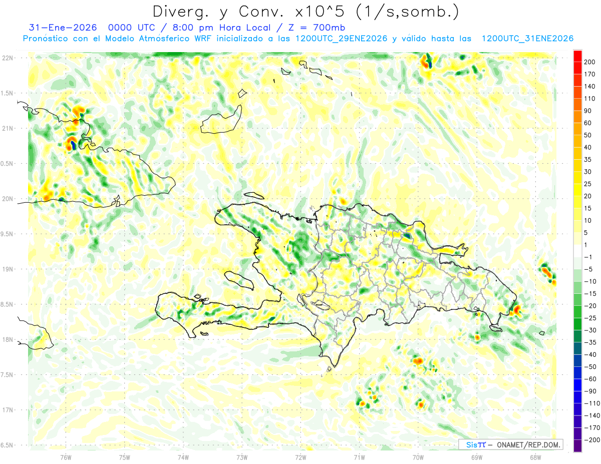
Task: Click the 72W longitude label
Action: 300,456
